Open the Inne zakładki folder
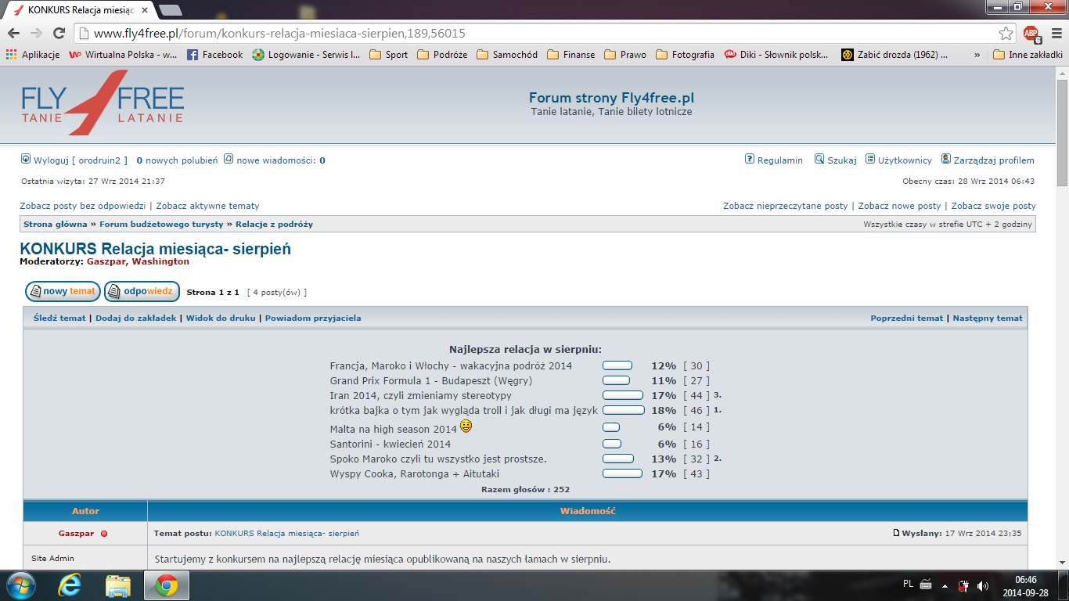 click(x=1028, y=55)
